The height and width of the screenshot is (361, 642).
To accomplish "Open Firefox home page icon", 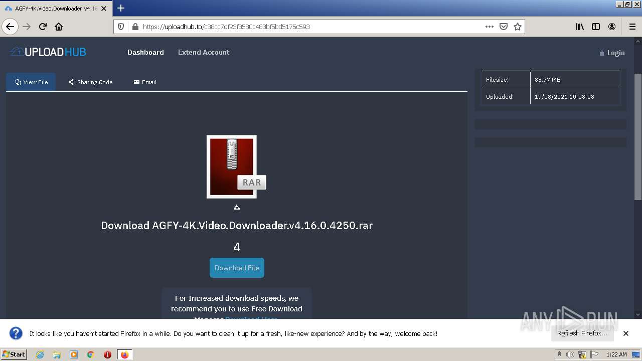I will 59,27.
